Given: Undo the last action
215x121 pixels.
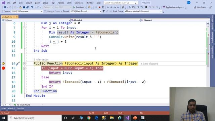Looking at the screenshot, I should click(x=32, y=7).
